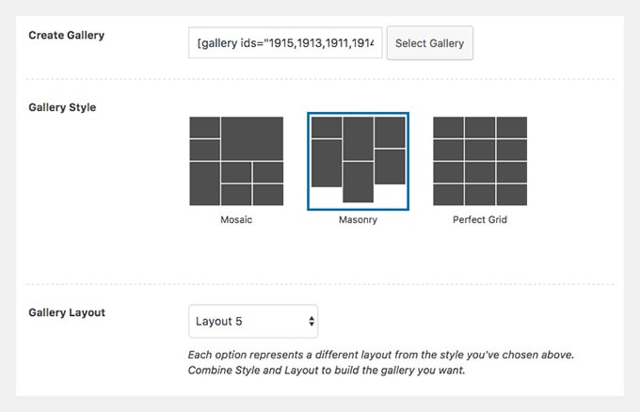Click the Select Gallery button
Image resolution: width=640 pixels, height=412 pixels.
pyautogui.click(x=430, y=43)
